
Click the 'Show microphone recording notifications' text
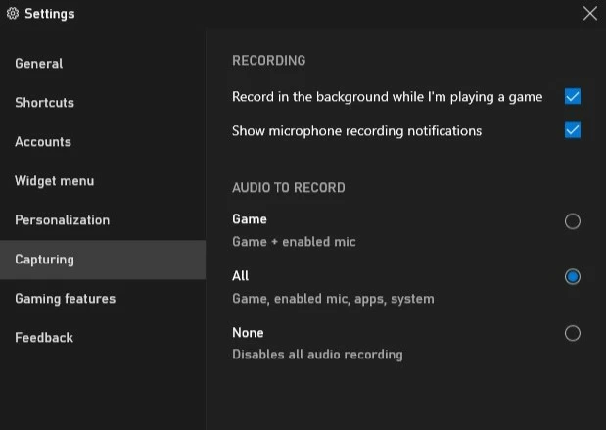pos(356,130)
